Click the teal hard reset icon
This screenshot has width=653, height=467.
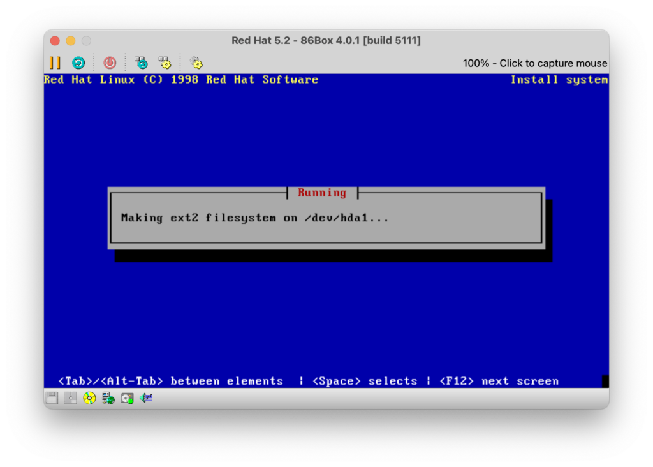pyautogui.click(x=78, y=63)
